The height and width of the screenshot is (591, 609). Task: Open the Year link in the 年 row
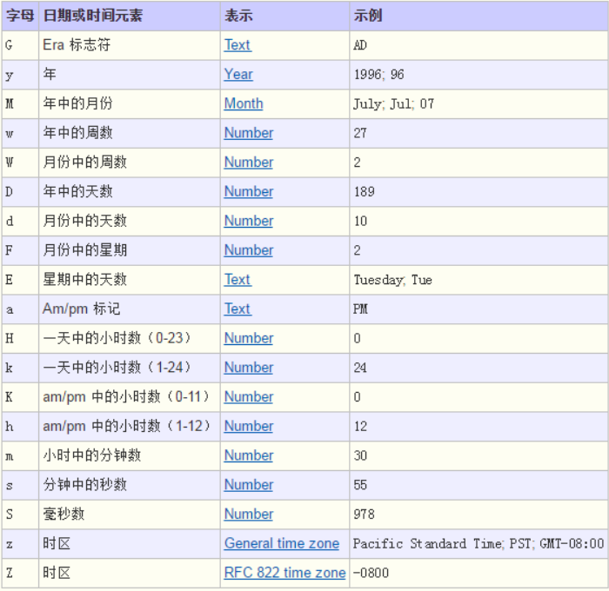tap(238, 74)
